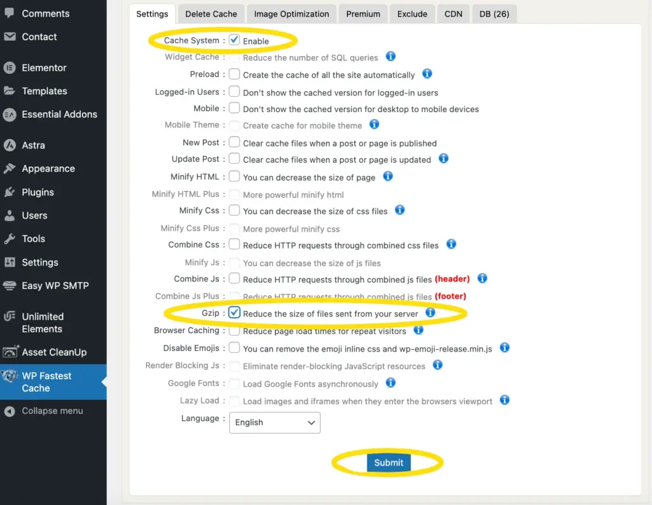Switch to the DB (26) tab

pyautogui.click(x=494, y=14)
